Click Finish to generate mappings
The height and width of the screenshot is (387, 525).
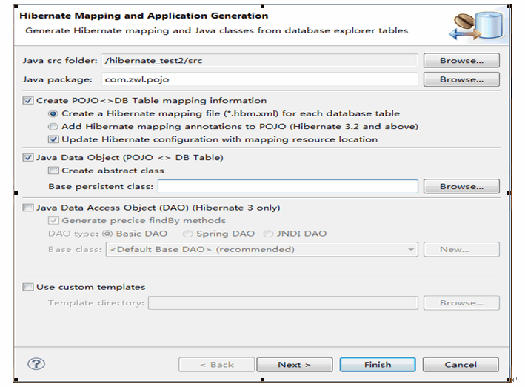[378, 365]
